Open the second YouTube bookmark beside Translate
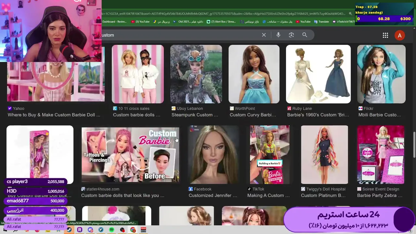Image resolution: width=416 pixels, height=234 pixels. tap(303, 22)
